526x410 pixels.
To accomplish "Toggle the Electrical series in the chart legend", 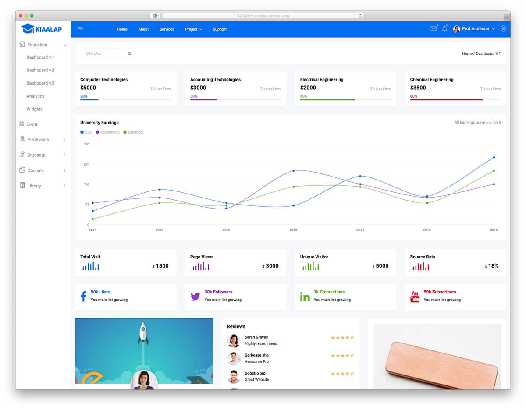I will coord(133,132).
